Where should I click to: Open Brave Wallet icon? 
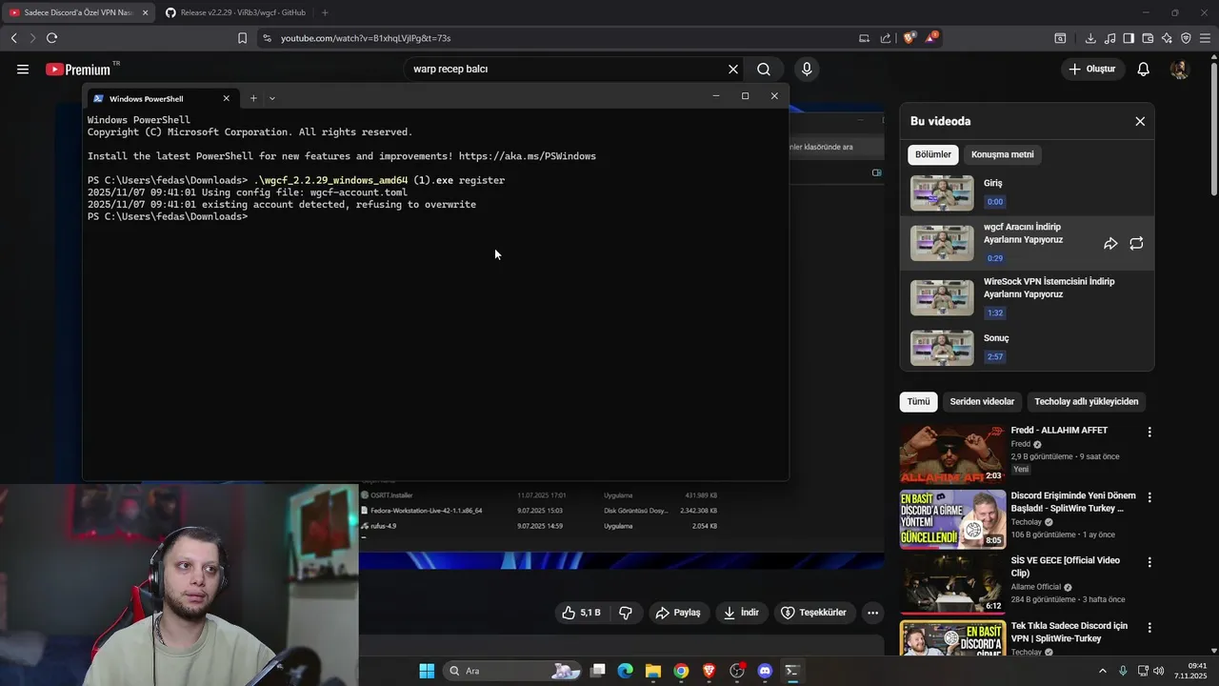[1148, 38]
